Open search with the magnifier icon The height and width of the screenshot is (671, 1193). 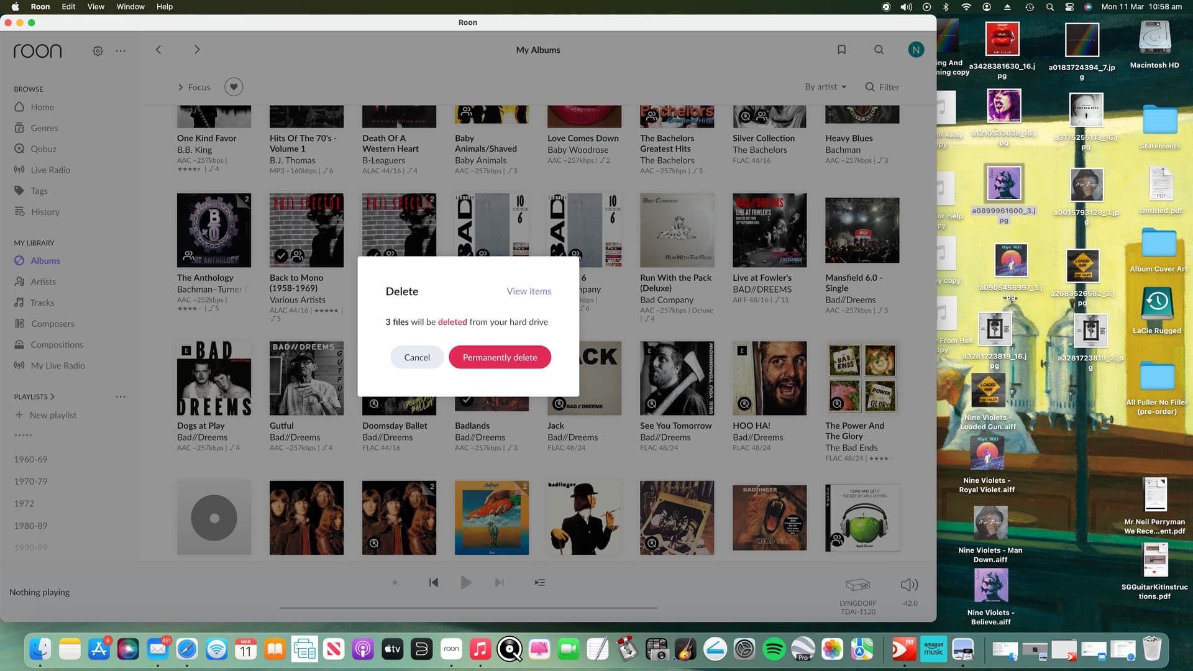(x=879, y=50)
